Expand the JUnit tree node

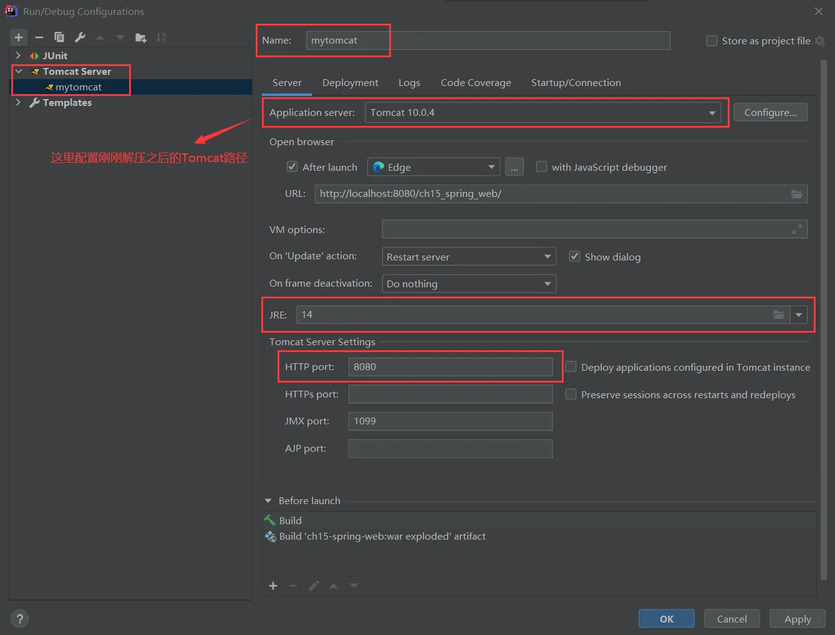pyautogui.click(x=18, y=56)
